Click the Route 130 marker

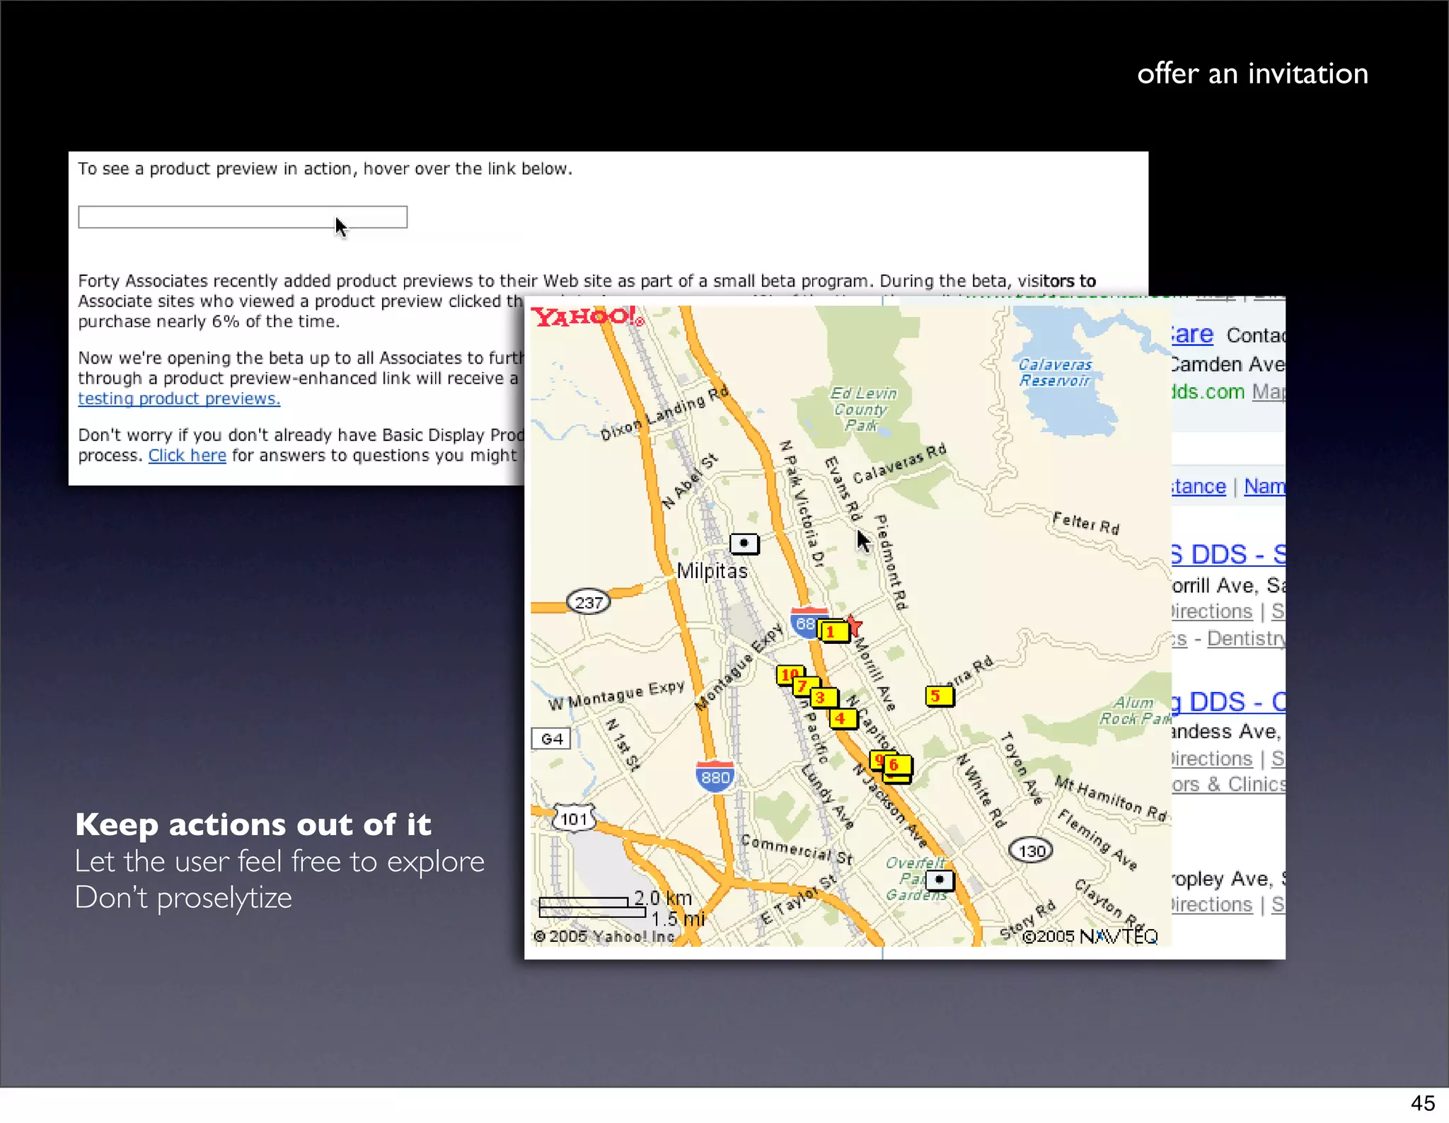click(x=1031, y=851)
